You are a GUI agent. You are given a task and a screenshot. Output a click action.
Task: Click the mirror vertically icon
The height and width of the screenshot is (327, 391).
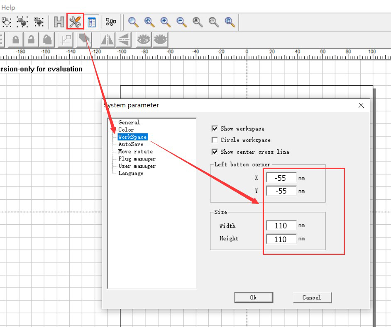[x=124, y=40]
